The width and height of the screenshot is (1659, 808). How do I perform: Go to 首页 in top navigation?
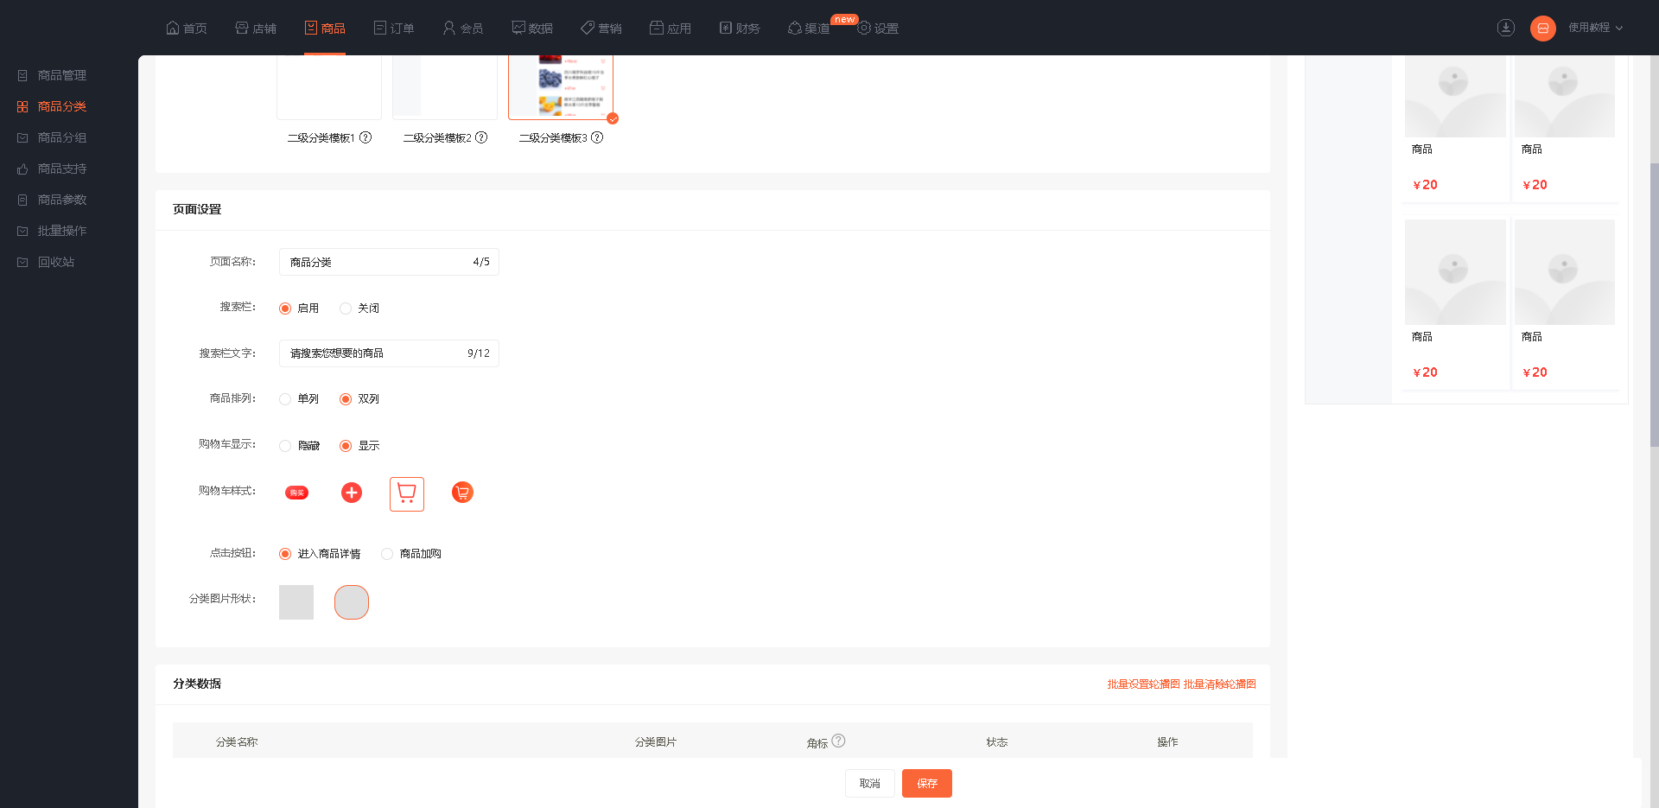point(187,29)
